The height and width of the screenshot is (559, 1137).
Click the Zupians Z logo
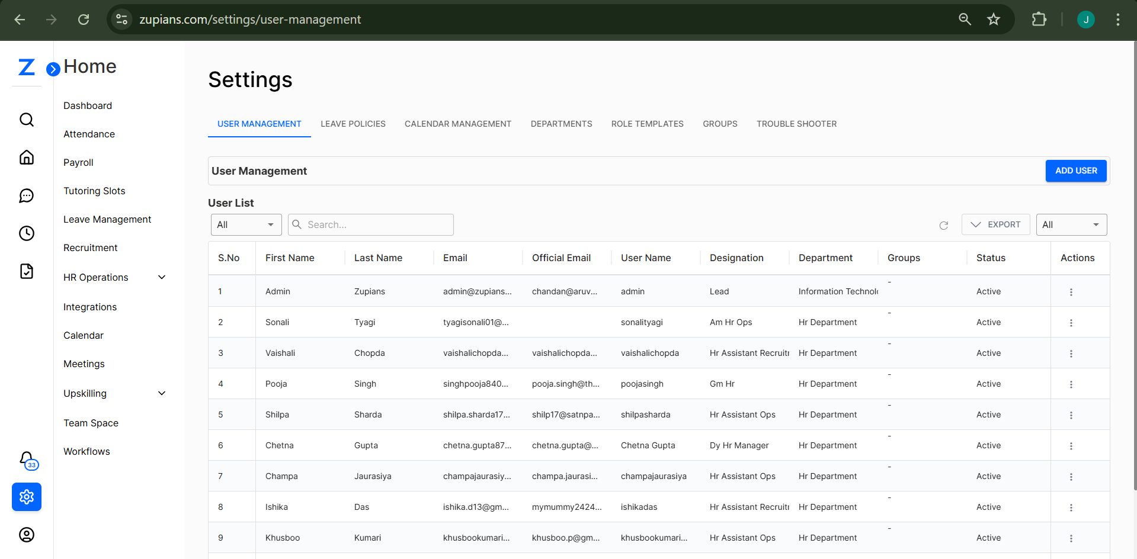click(26, 67)
